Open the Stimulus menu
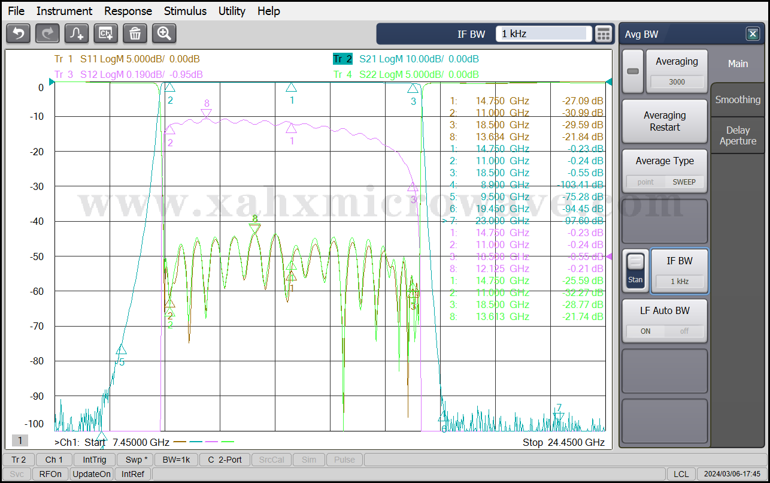This screenshot has width=770, height=483. (x=185, y=11)
